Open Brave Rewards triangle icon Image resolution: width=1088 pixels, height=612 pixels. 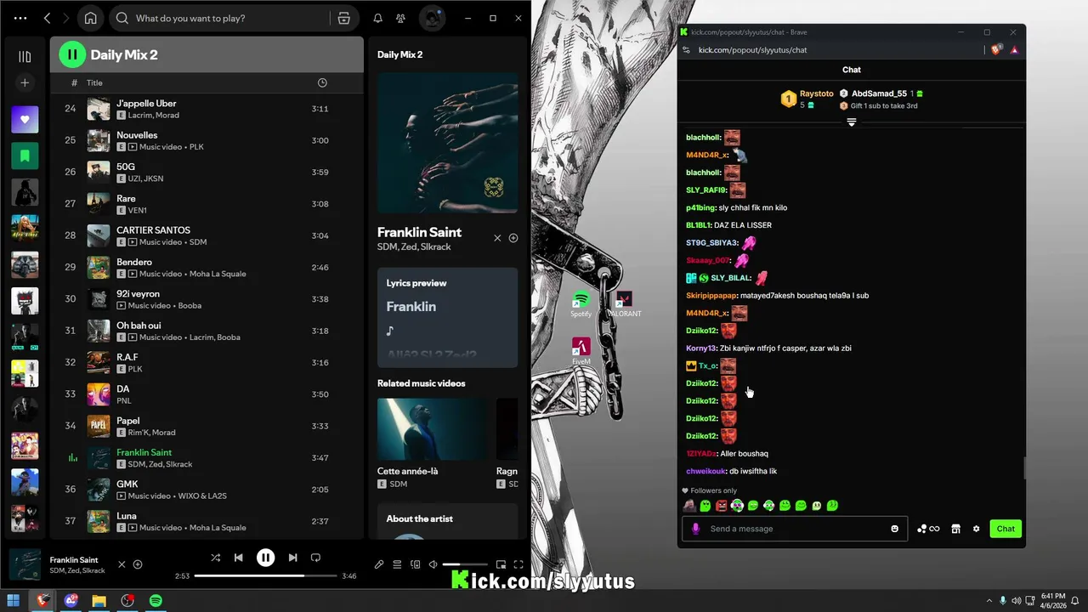1014,50
